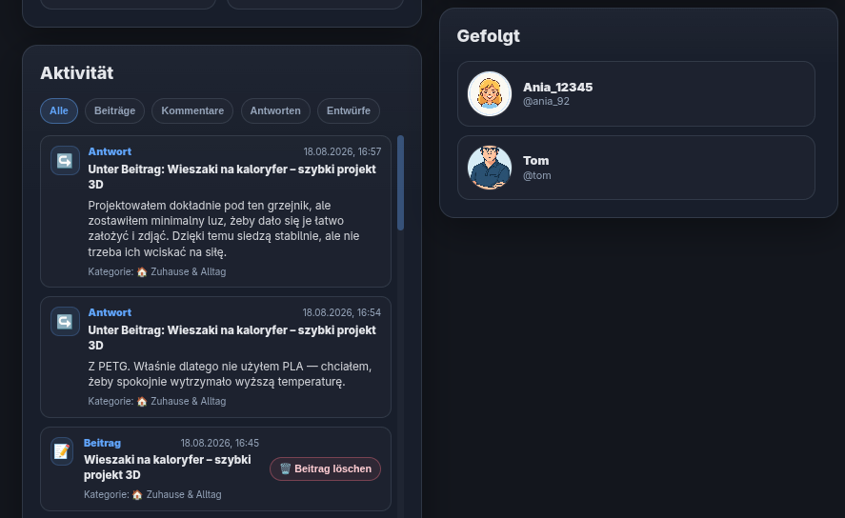Screen dimensions: 845x518
Task: Delete post with Beitrag löschen button
Action: (326, 469)
